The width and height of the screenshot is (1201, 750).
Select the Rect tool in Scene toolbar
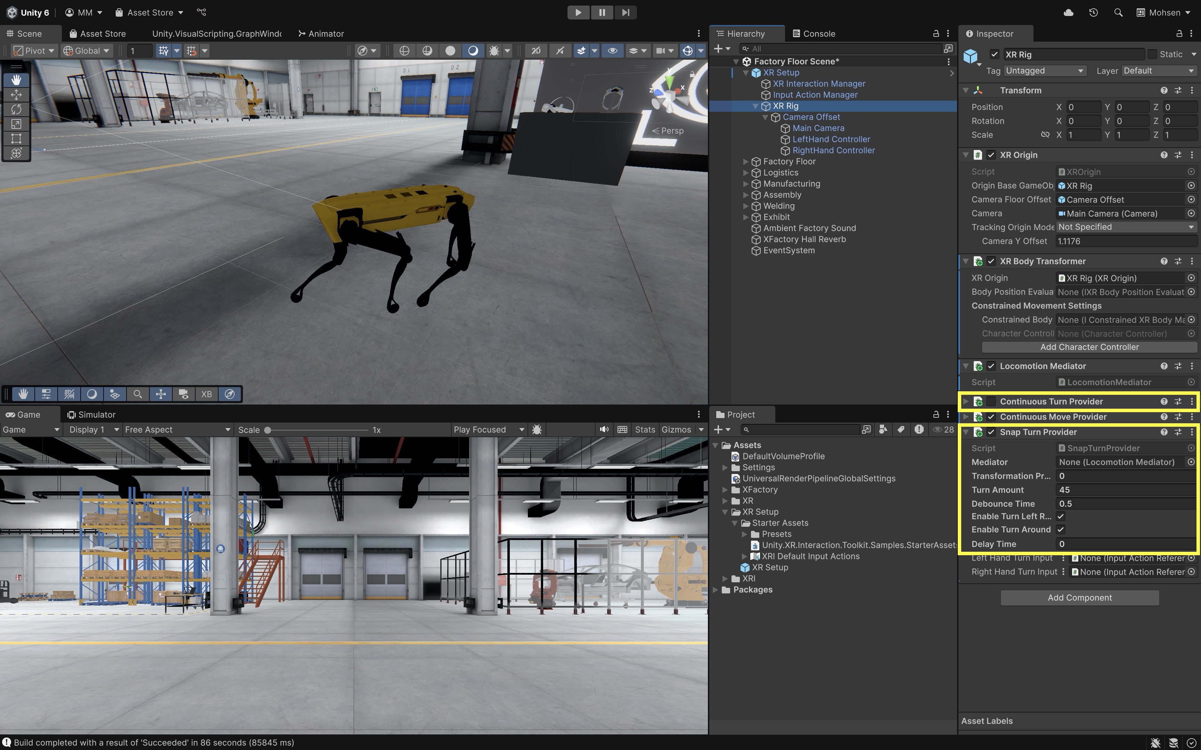16,139
